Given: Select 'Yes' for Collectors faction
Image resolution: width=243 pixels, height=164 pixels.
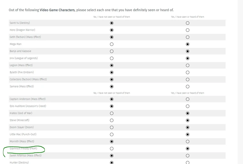Looking at the screenshot, I should [x=188, y=79].
